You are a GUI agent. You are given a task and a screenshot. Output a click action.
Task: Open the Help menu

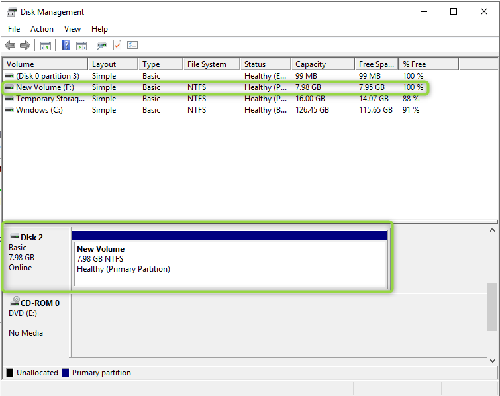tap(99, 29)
